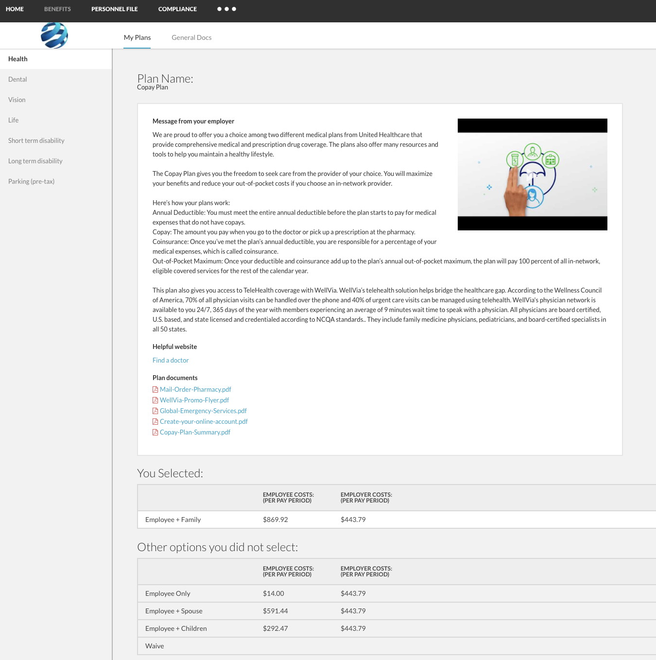Click the Helpful website heading

[x=175, y=347]
